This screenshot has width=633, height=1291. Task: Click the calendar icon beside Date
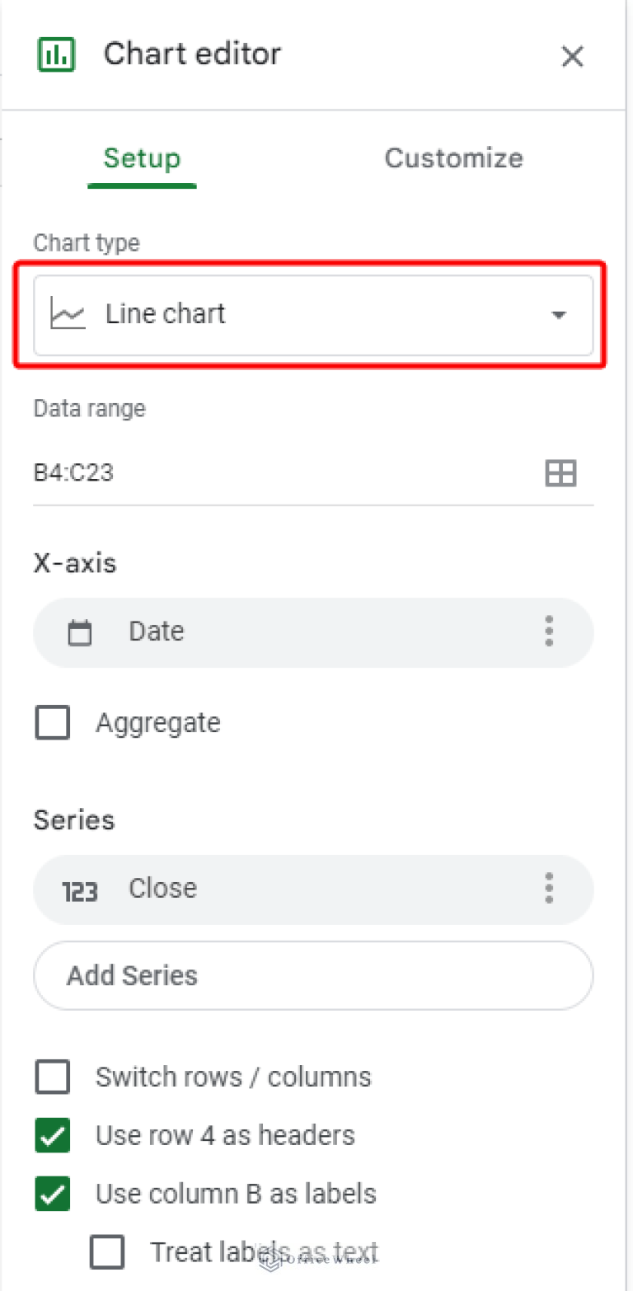point(80,633)
